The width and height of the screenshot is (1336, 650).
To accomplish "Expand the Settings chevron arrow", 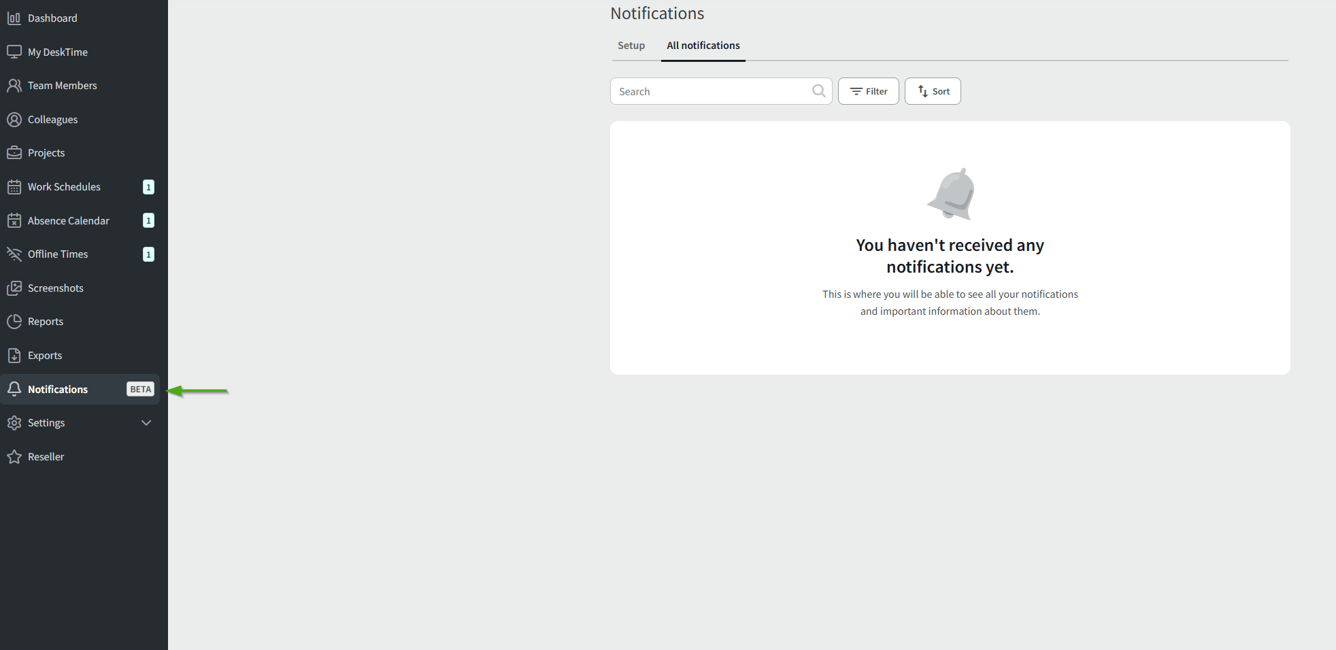I will 146,423.
